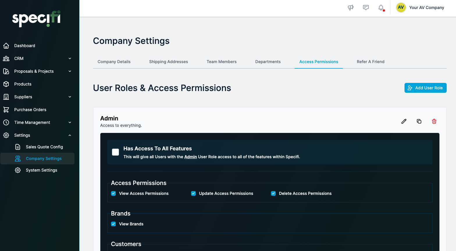Image resolution: width=456 pixels, height=251 pixels.
Task: Select the Access Permissions tab
Action: (319, 62)
